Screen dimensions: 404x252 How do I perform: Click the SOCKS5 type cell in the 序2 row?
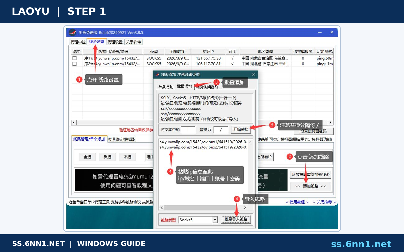pyautogui.click(x=154, y=64)
